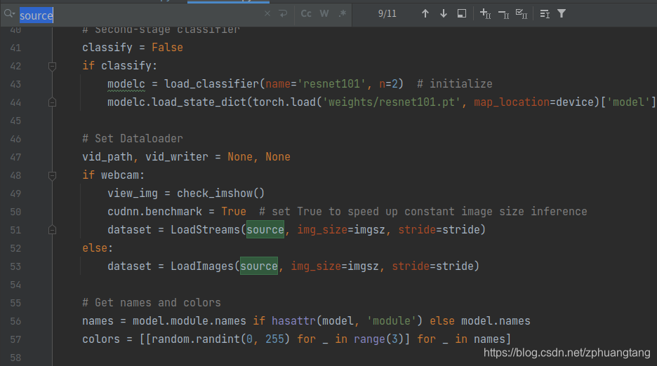Go to next occurrence arrow
657x366 pixels.
(444, 14)
